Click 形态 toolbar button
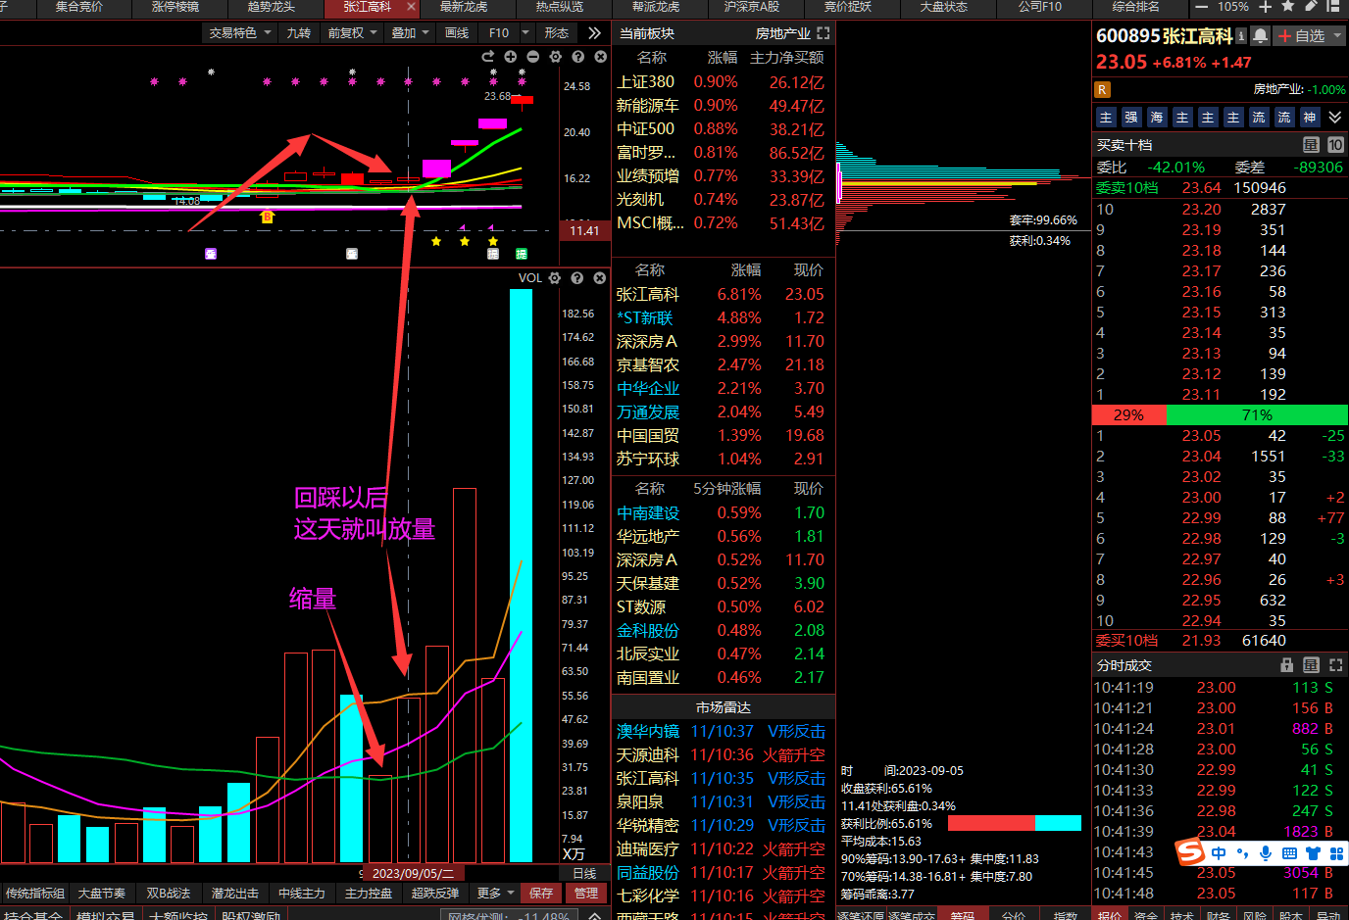This screenshot has width=1349, height=920. [x=557, y=32]
